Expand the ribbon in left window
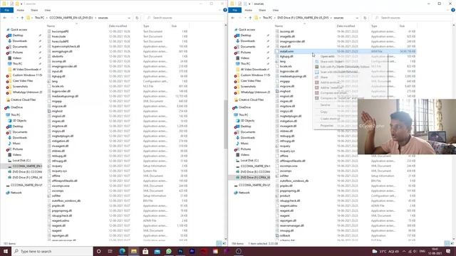456x256 pixels. tap(219, 10)
